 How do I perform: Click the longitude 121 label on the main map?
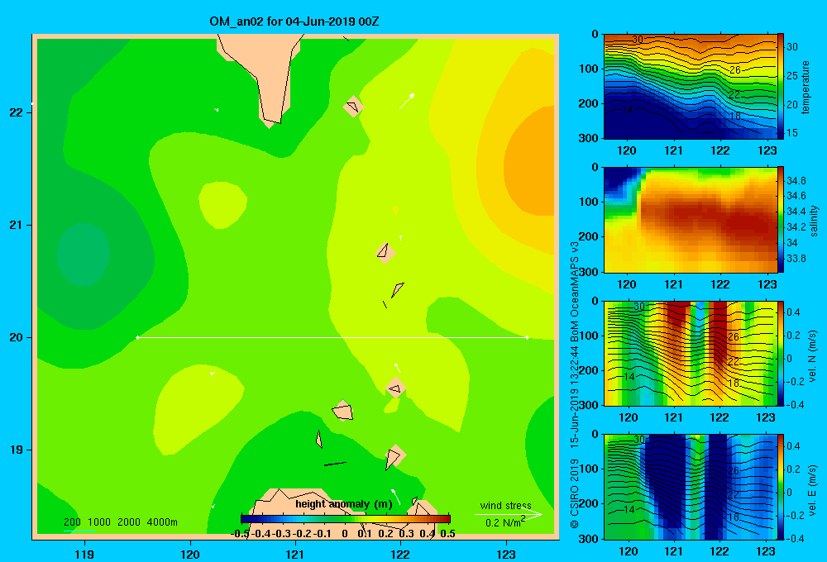pos(295,554)
